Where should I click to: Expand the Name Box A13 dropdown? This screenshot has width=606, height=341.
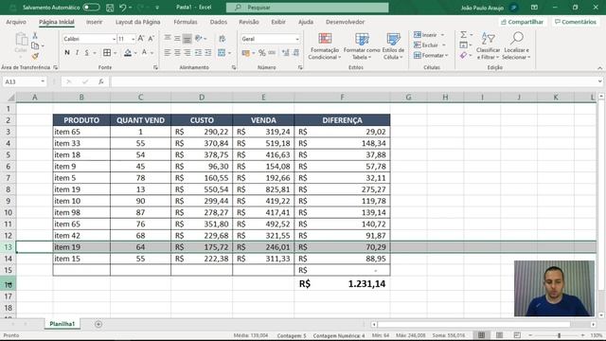(43, 81)
